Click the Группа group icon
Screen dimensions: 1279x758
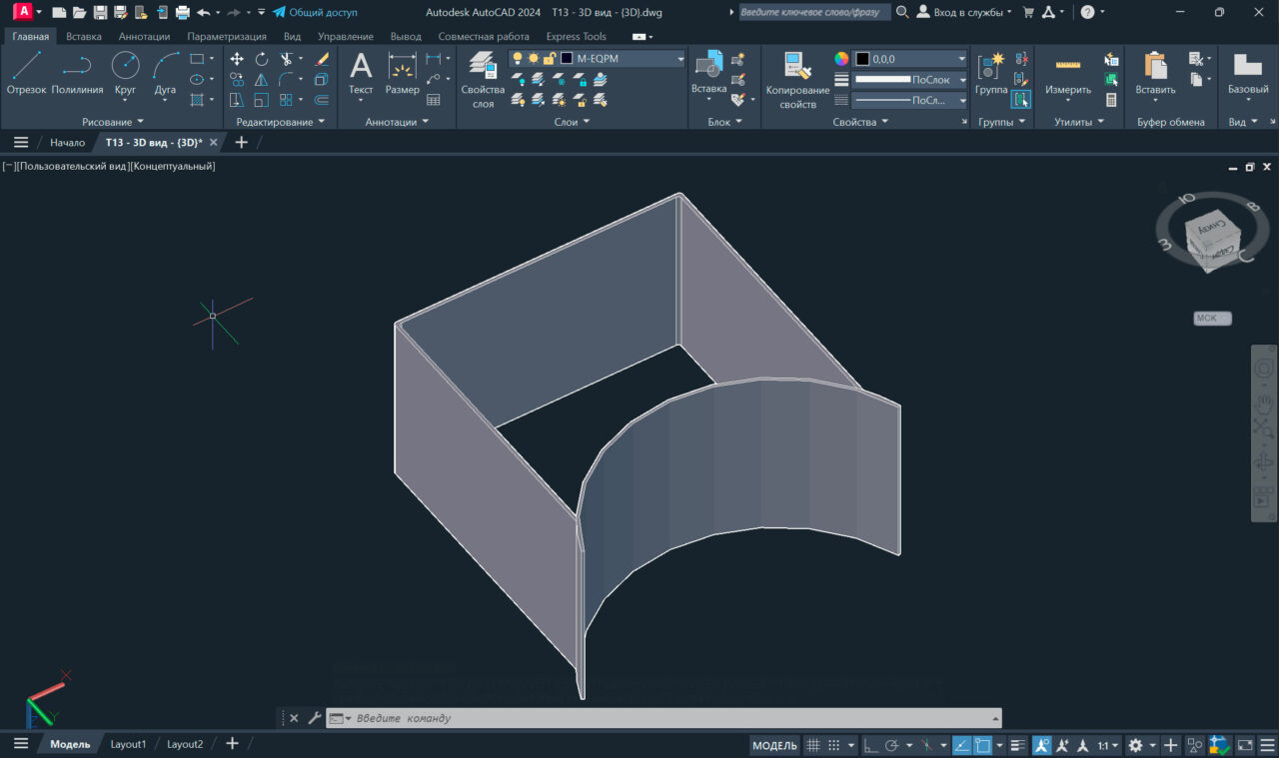coord(991,74)
